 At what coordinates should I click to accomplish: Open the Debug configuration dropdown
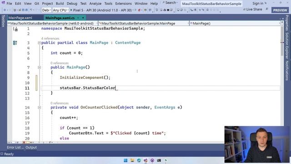46,10
